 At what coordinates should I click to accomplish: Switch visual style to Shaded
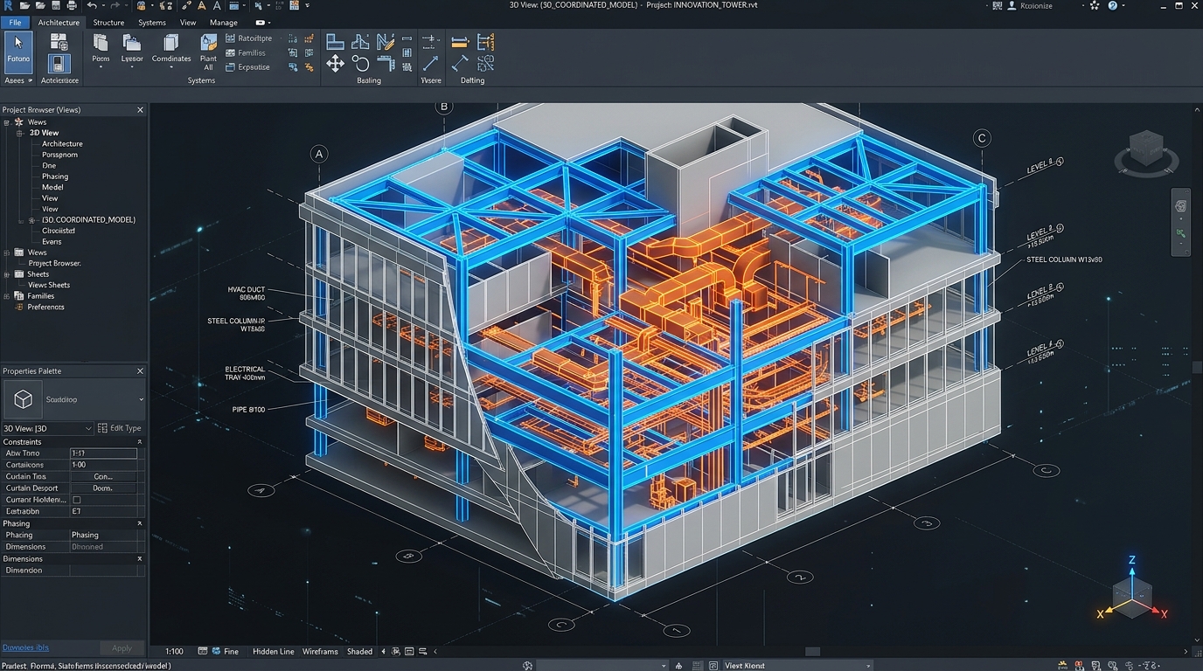pos(359,652)
